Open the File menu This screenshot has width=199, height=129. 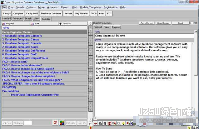pyautogui.click(x=4, y=7)
